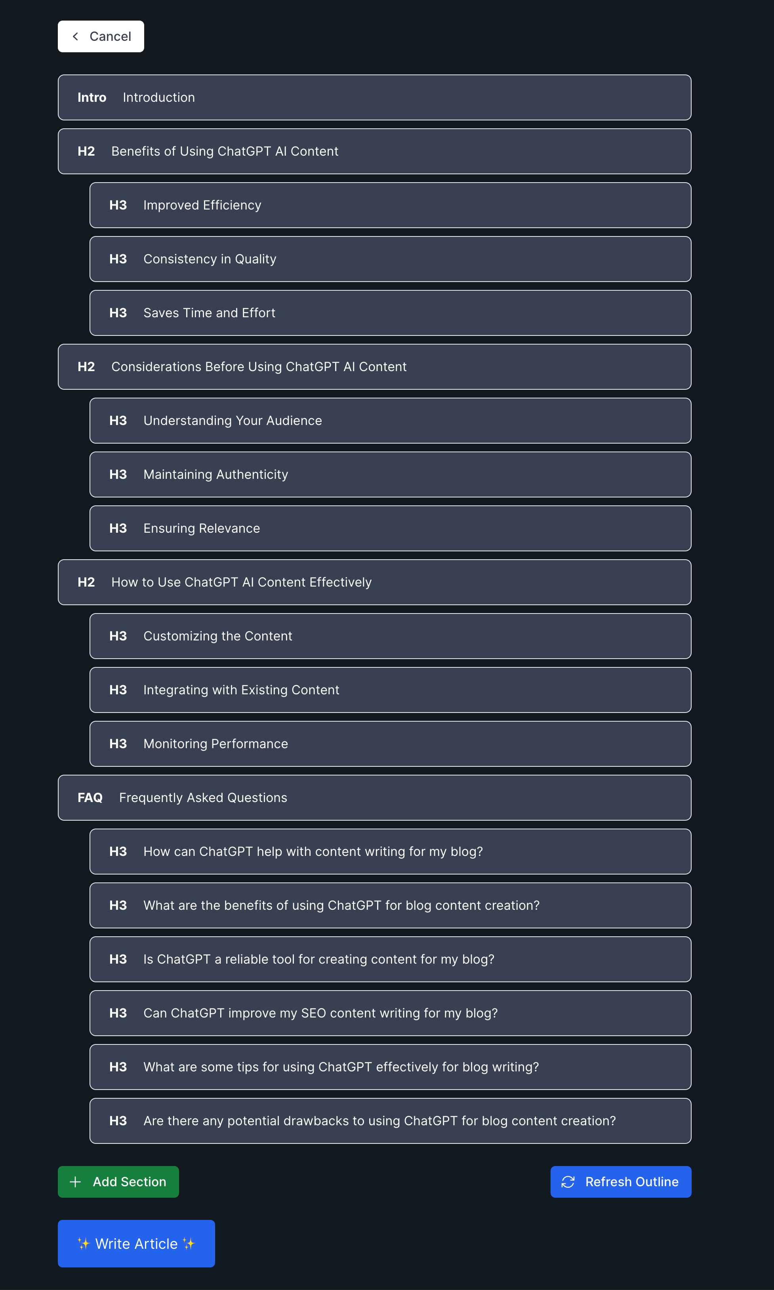Select the Improved Efficiency subheading

390,205
